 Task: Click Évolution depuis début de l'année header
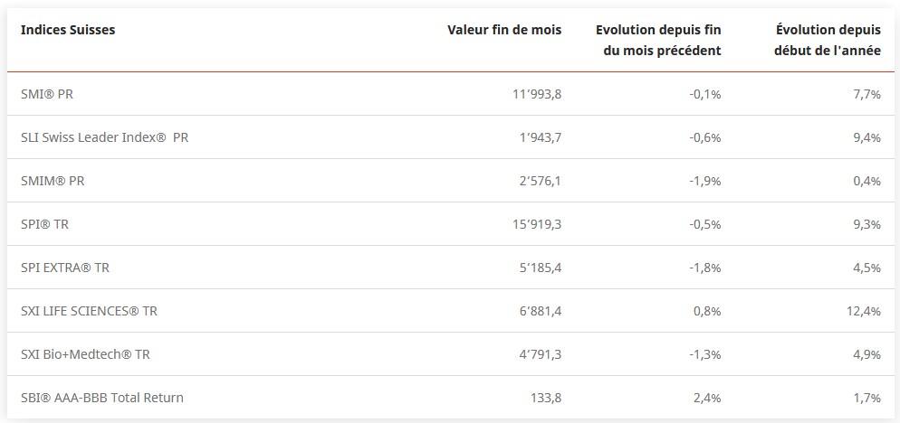coord(828,40)
